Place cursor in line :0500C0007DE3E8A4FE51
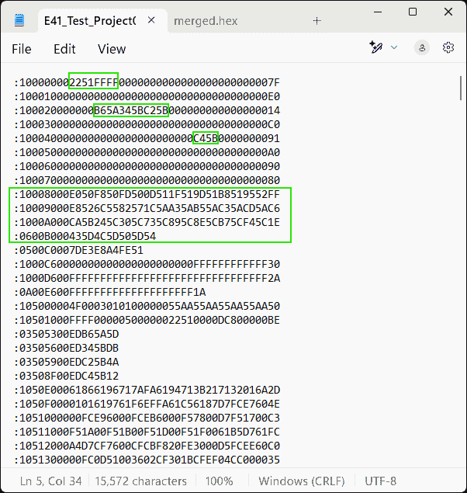Screen dimensions: 467x493 coord(78,250)
